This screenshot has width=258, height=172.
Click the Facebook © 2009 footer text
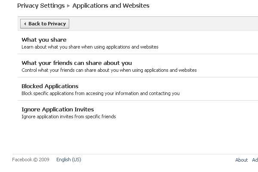(31, 160)
